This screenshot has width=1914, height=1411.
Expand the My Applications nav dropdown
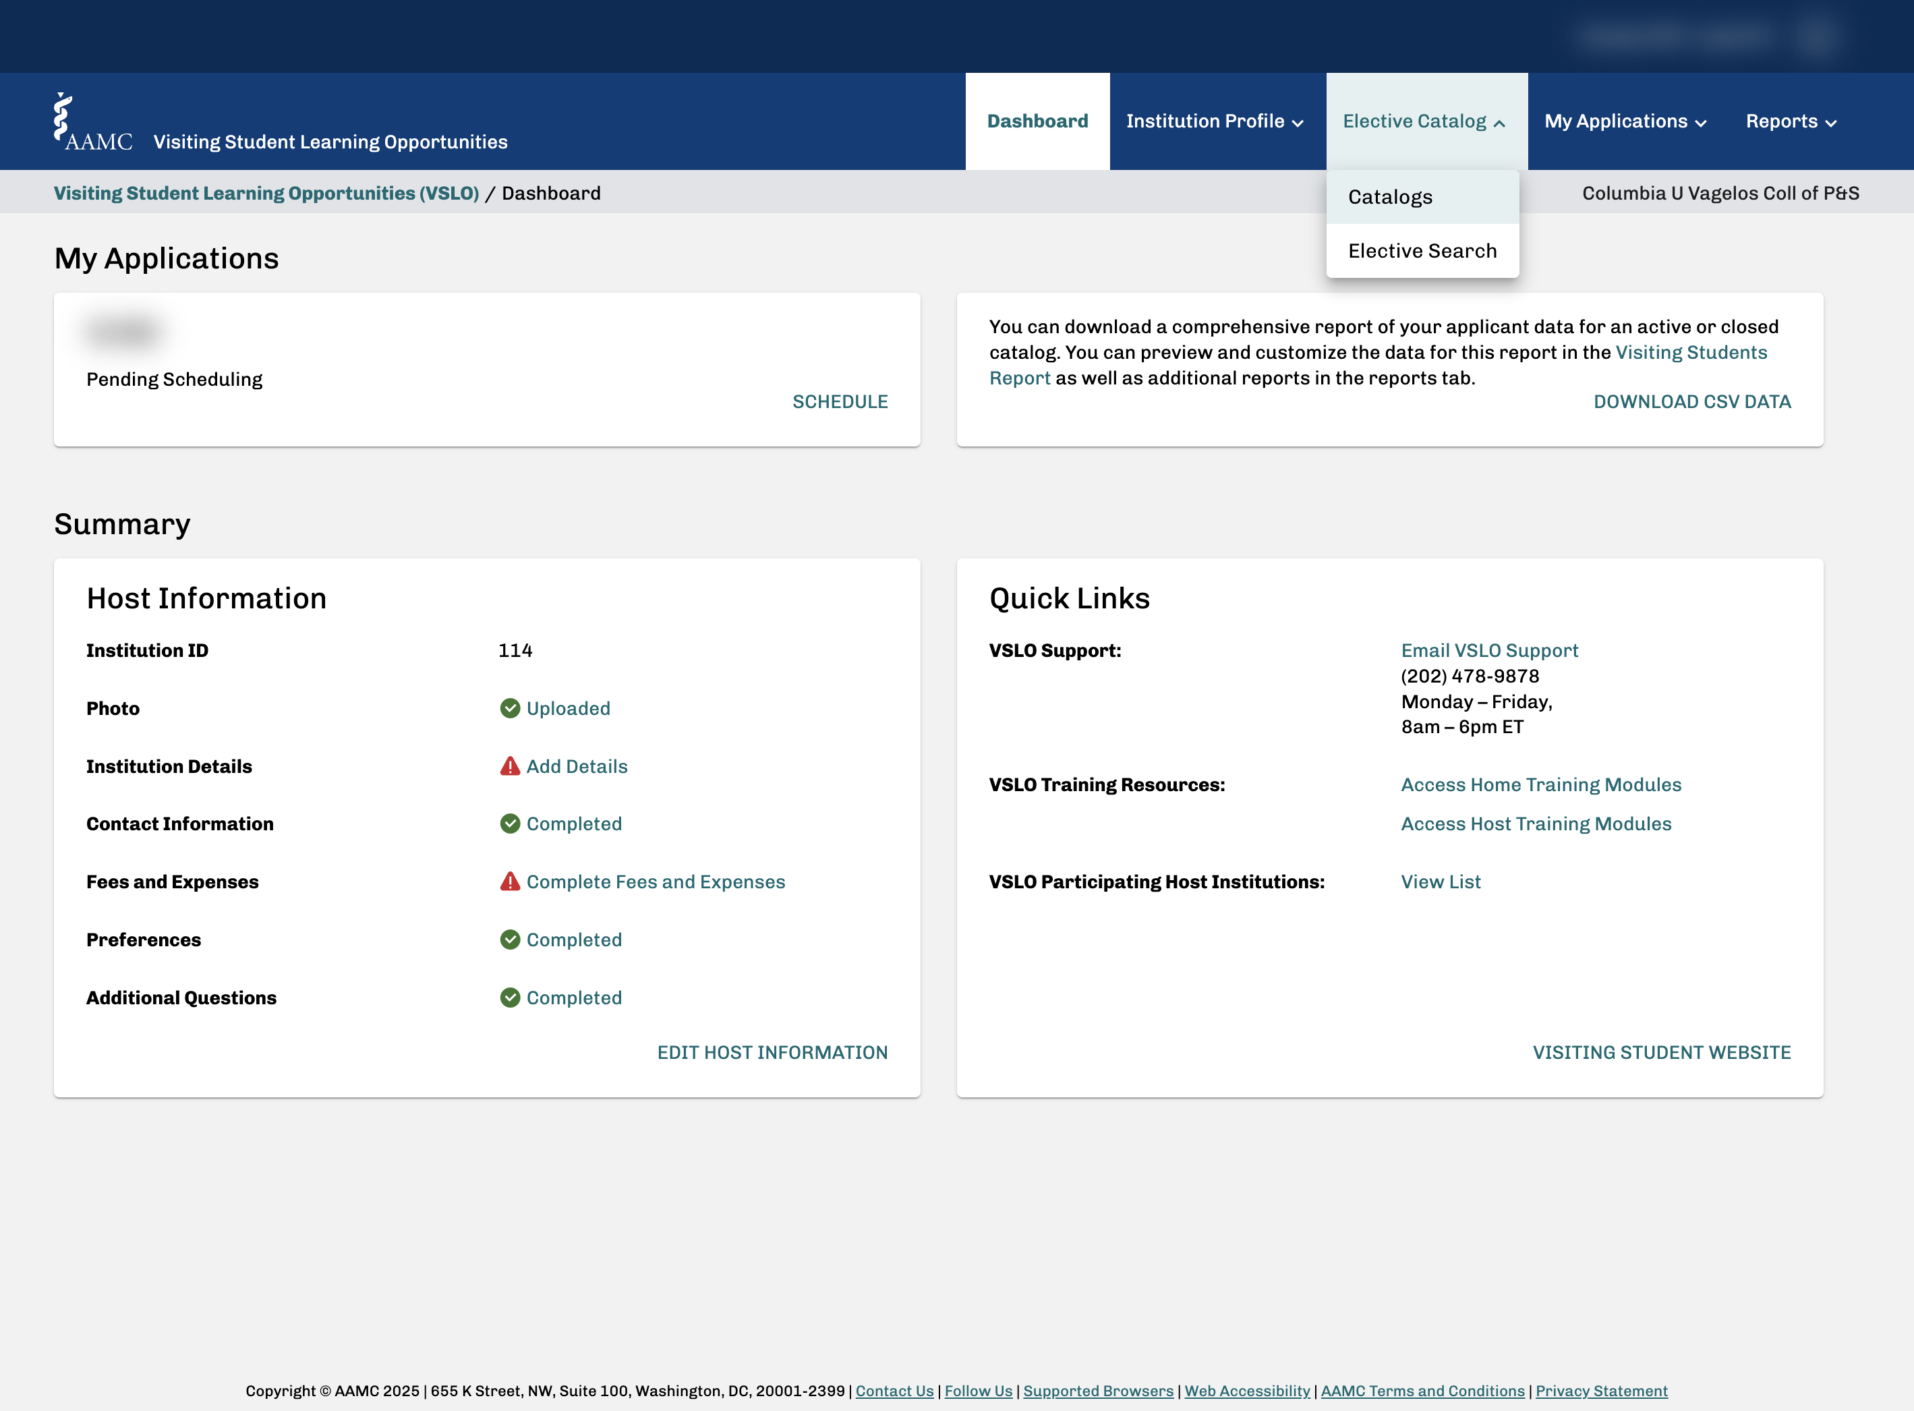(x=1625, y=121)
